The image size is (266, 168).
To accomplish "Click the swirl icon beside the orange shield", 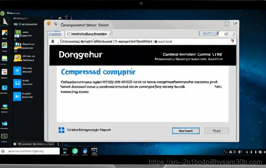I will point(56,24).
